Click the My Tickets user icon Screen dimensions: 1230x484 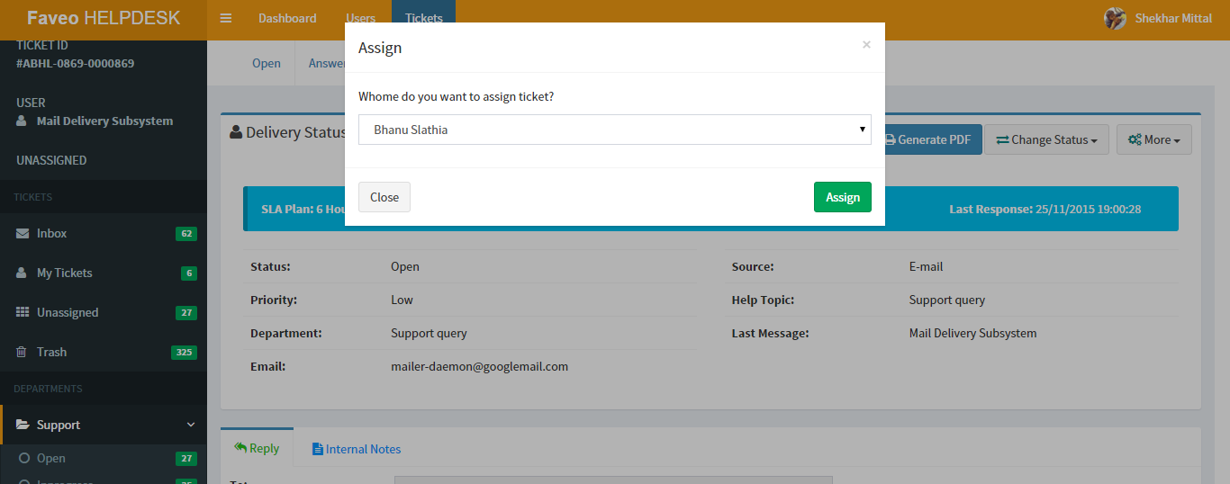22,273
